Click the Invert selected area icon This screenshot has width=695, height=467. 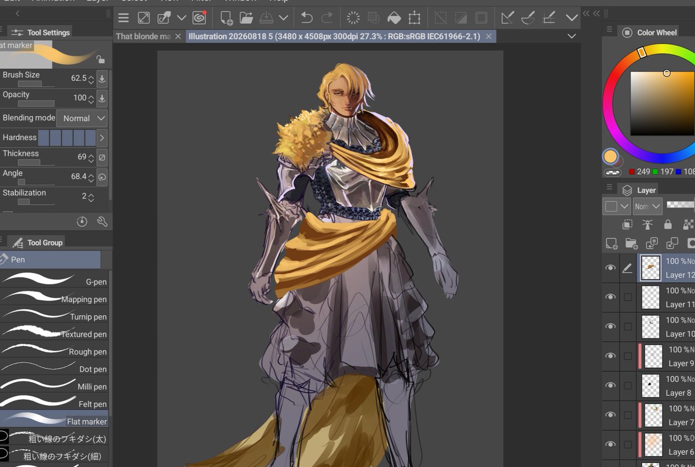click(x=461, y=18)
